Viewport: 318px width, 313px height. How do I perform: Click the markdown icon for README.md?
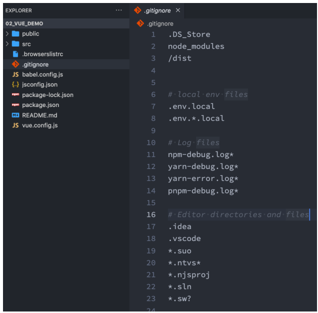(15, 115)
